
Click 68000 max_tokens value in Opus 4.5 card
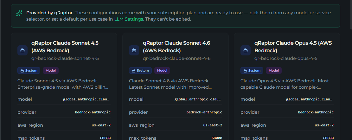click(328, 138)
